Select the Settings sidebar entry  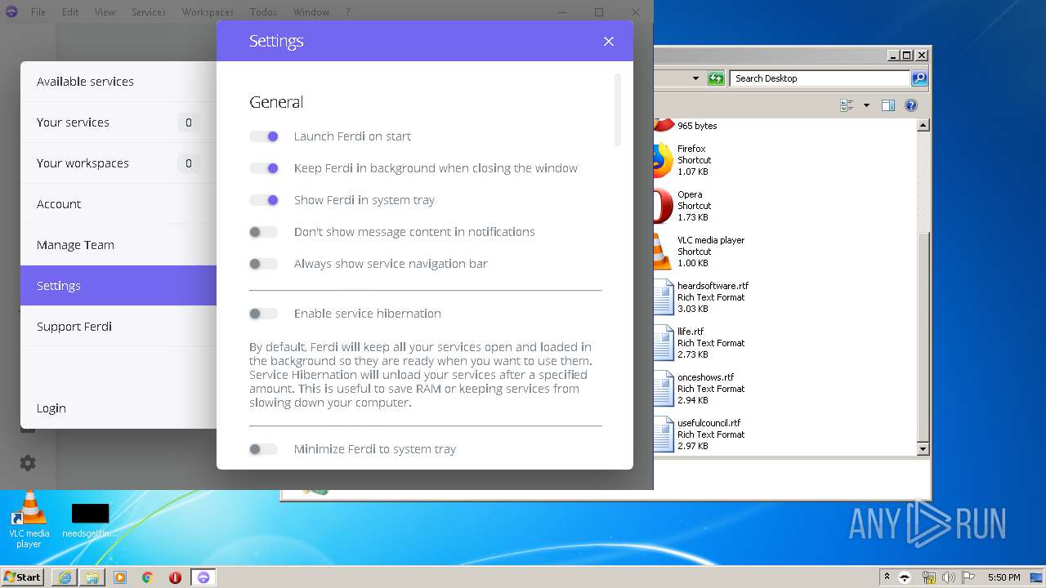118,286
